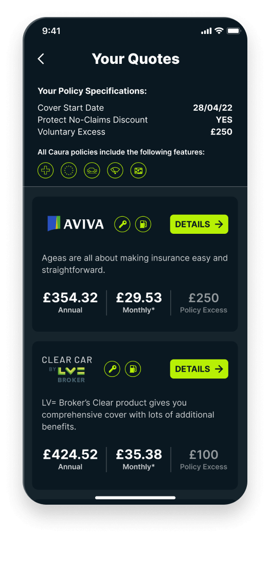Tap the fuel pump icon on the Clear Car quote
The height and width of the screenshot is (585, 270).
click(133, 369)
